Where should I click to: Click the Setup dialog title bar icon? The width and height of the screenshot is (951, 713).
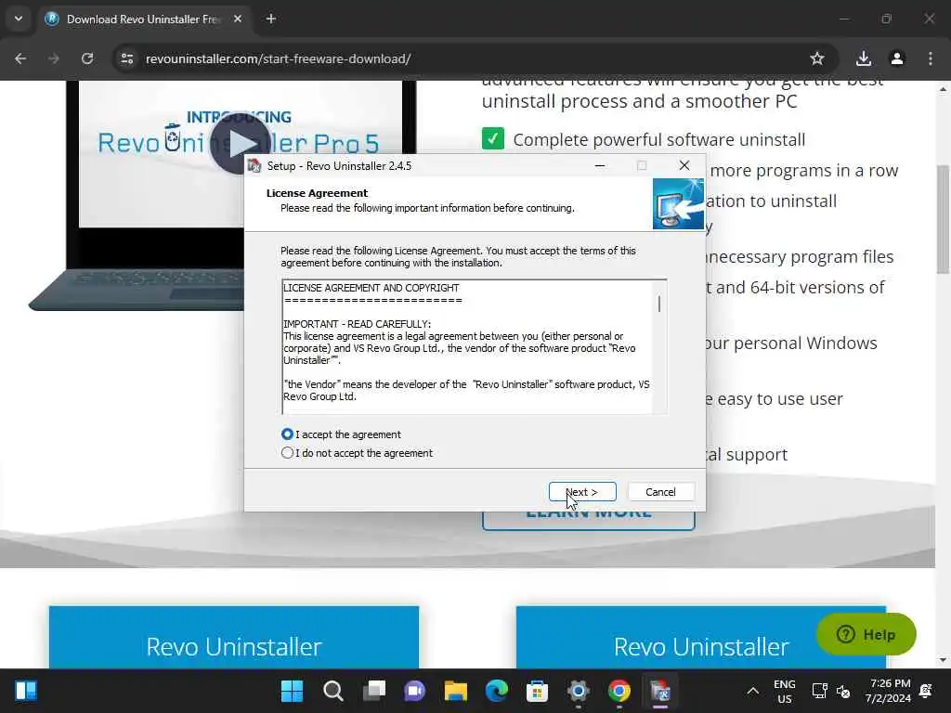coord(254,165)
